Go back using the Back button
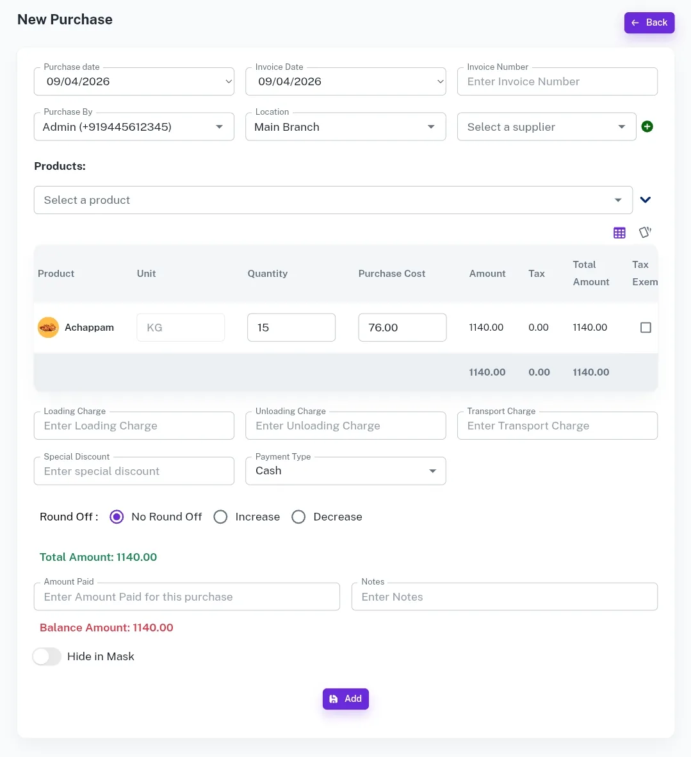 coord(649,22)
